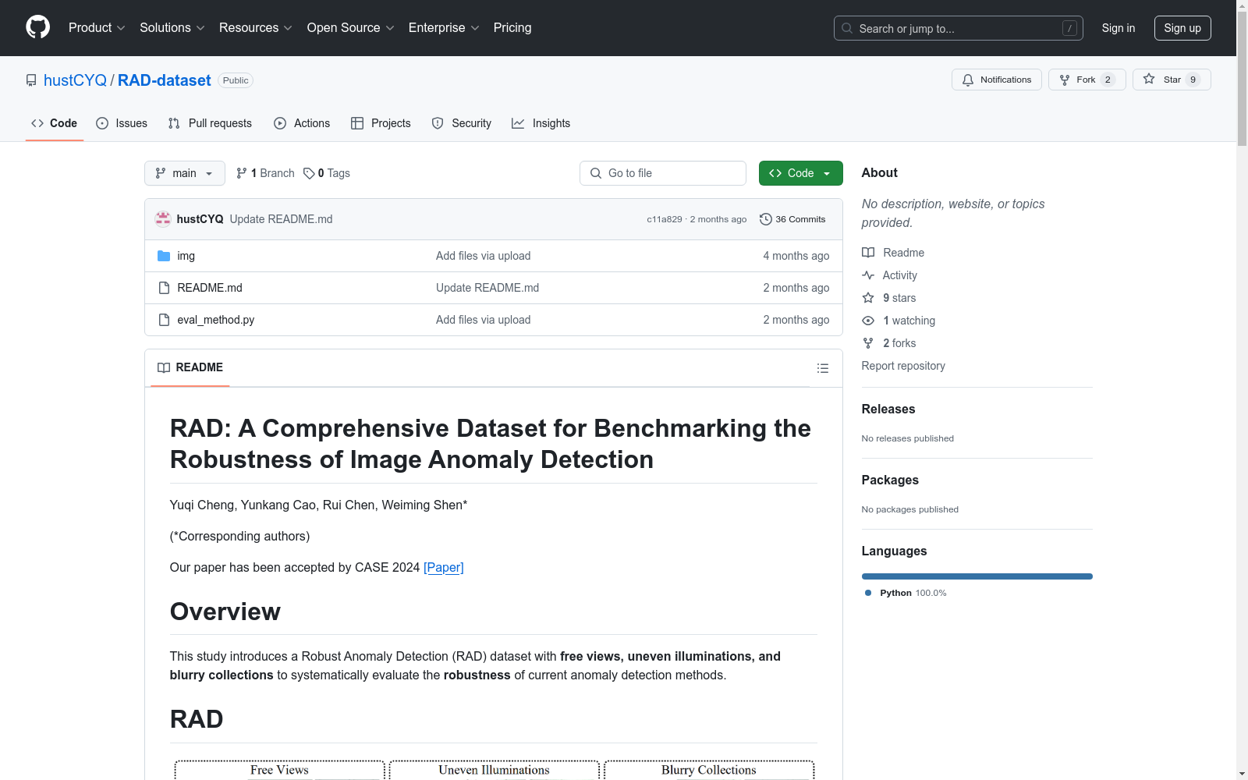1248x780 pixels.
Task: Open the img folder
Action: [x=186, y=256]
